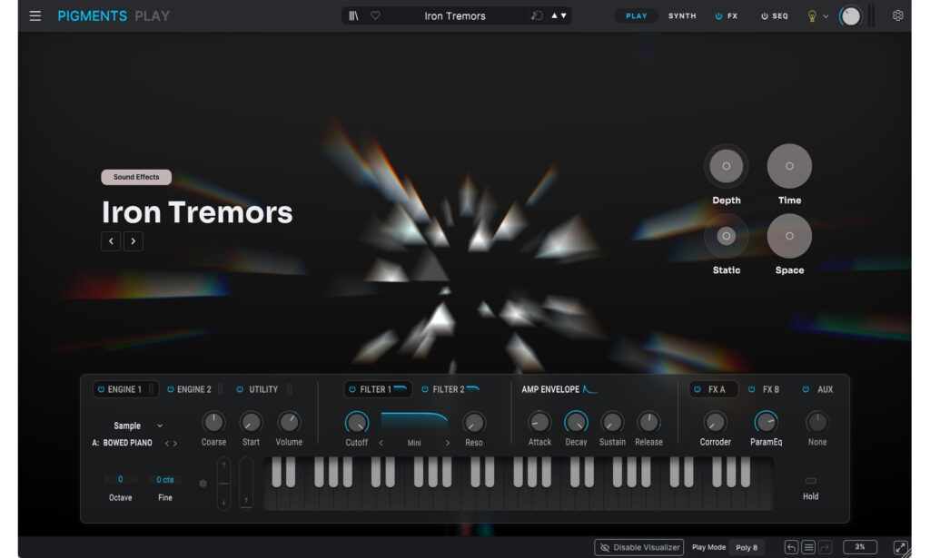Load next preset with down arrow

click(x=563, y=16)
